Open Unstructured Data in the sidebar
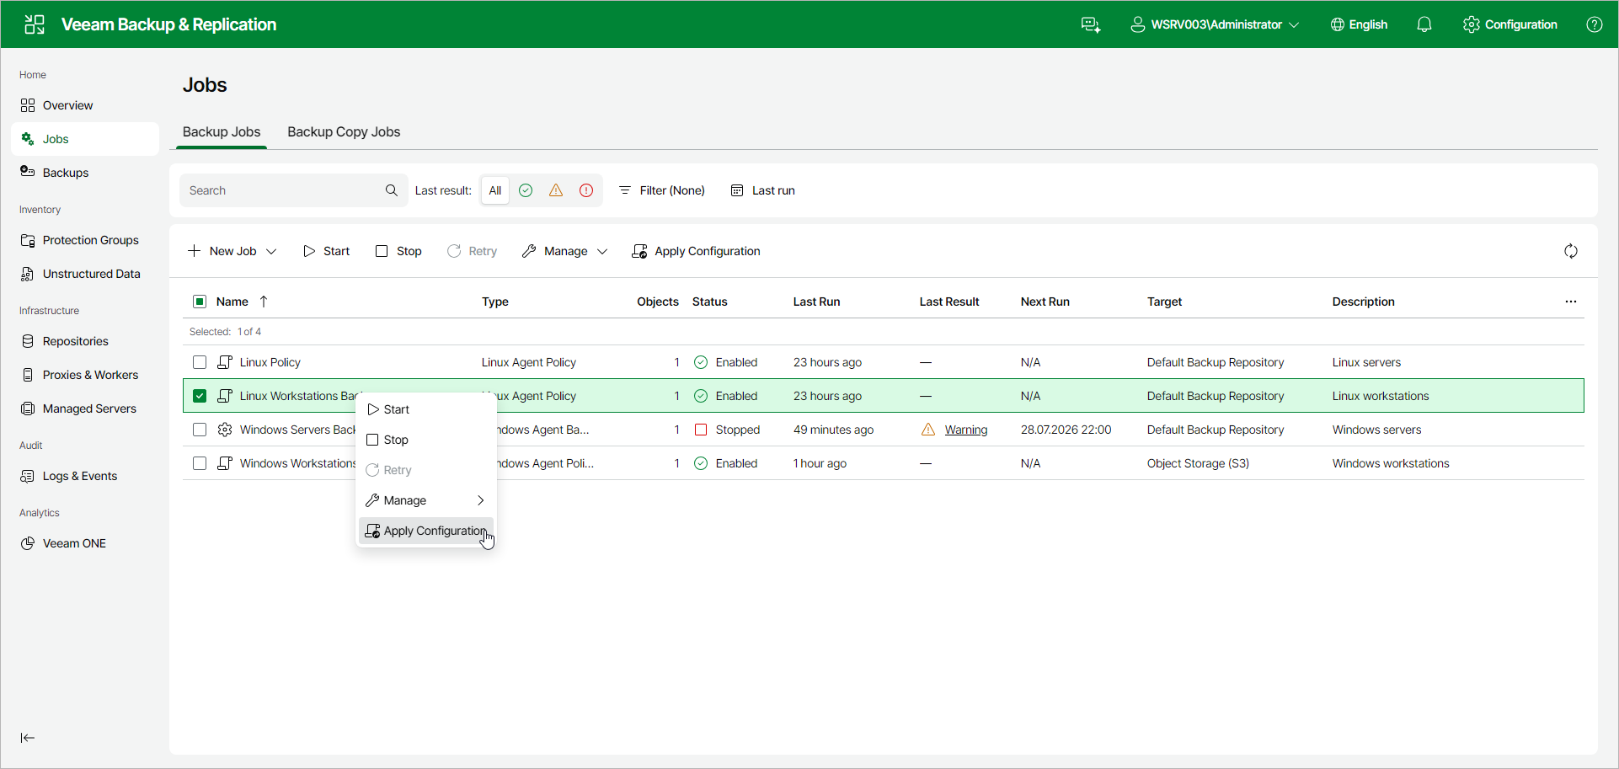 [85, 274]
